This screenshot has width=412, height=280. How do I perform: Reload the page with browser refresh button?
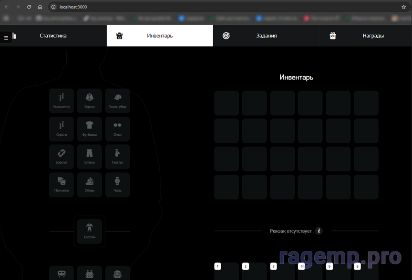click(x=29, y=7)
